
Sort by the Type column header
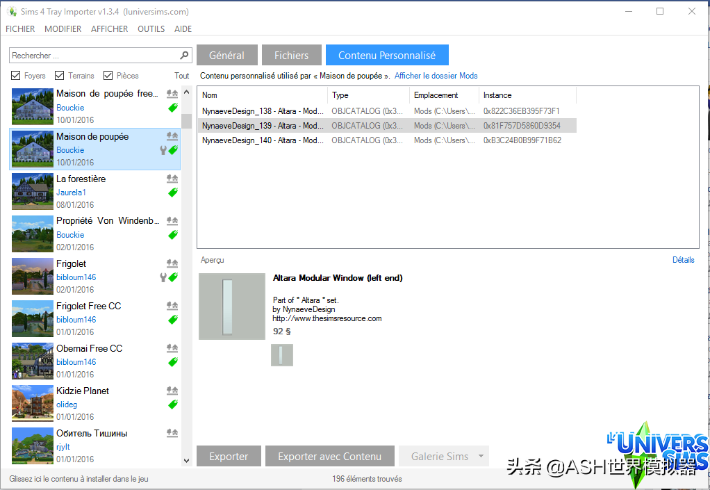[x=369, y=95]
